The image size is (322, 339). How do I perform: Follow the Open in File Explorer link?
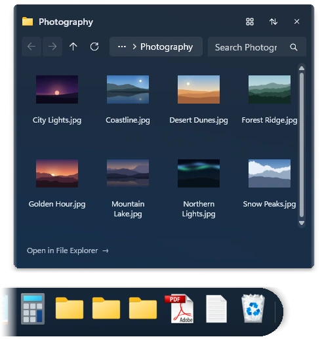[x=68, y=250]
